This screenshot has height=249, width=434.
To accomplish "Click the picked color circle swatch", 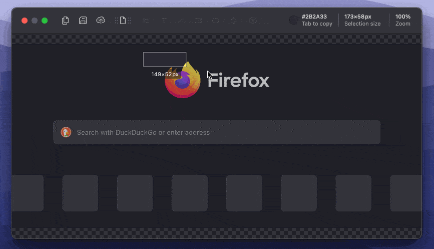I will pos(293,20).
